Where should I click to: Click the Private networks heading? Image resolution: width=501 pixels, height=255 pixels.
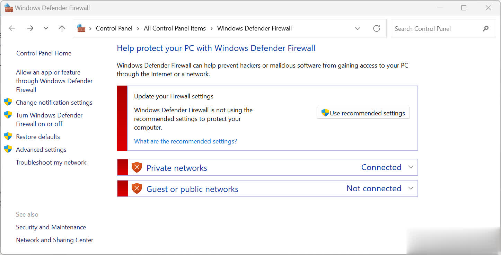pos(177,168)
